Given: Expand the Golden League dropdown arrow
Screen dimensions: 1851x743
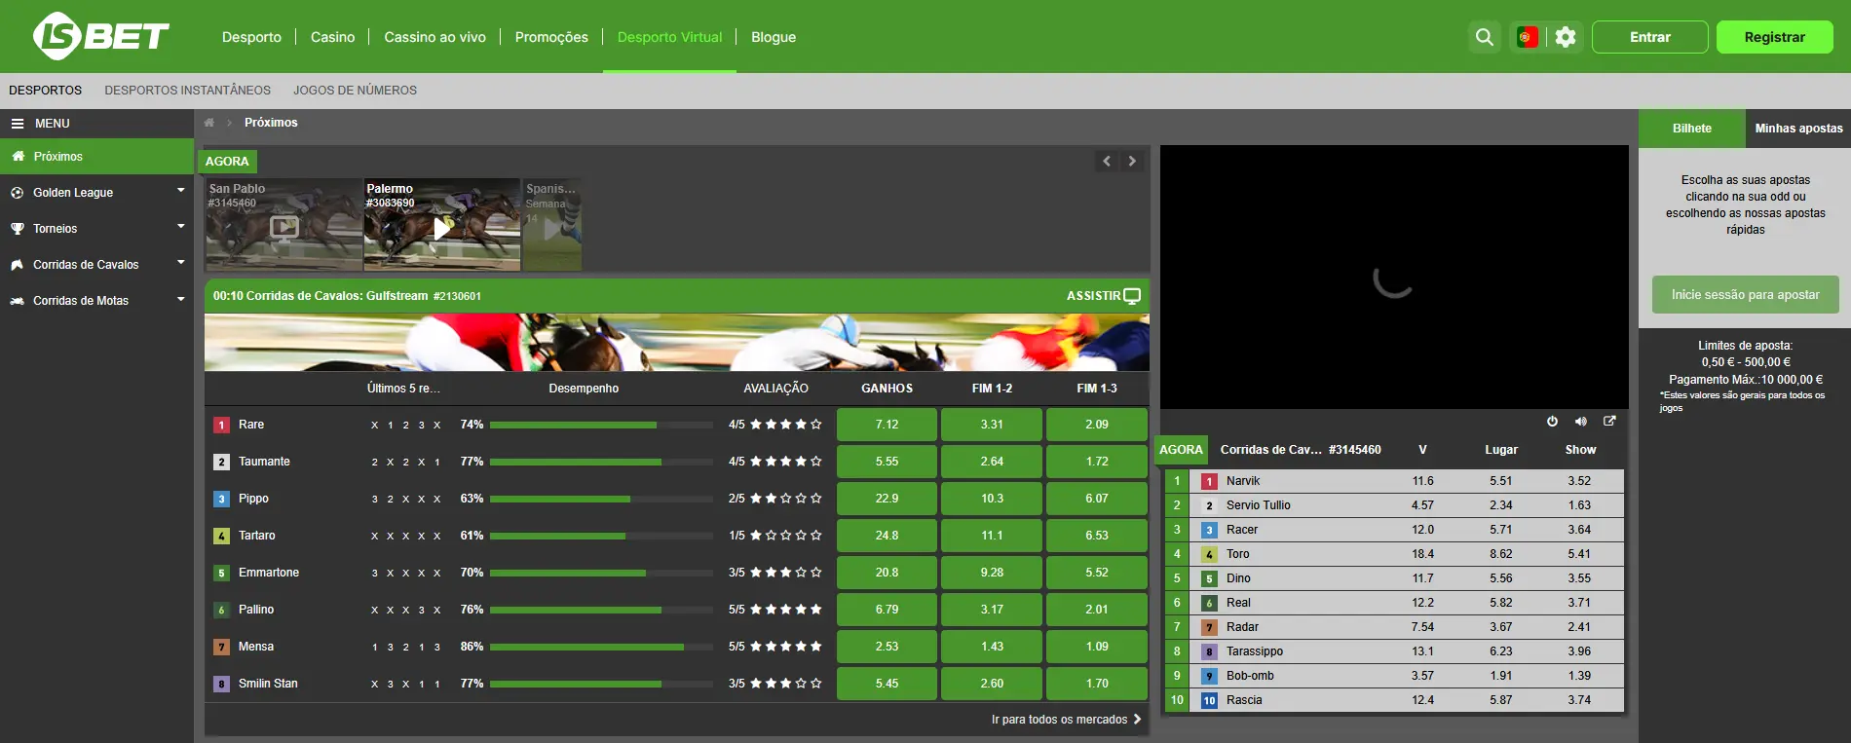Looking at the screenshot, I should point(181,191).
